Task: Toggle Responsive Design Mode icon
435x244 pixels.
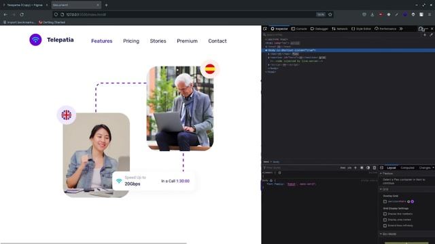Action: point(421,28)
